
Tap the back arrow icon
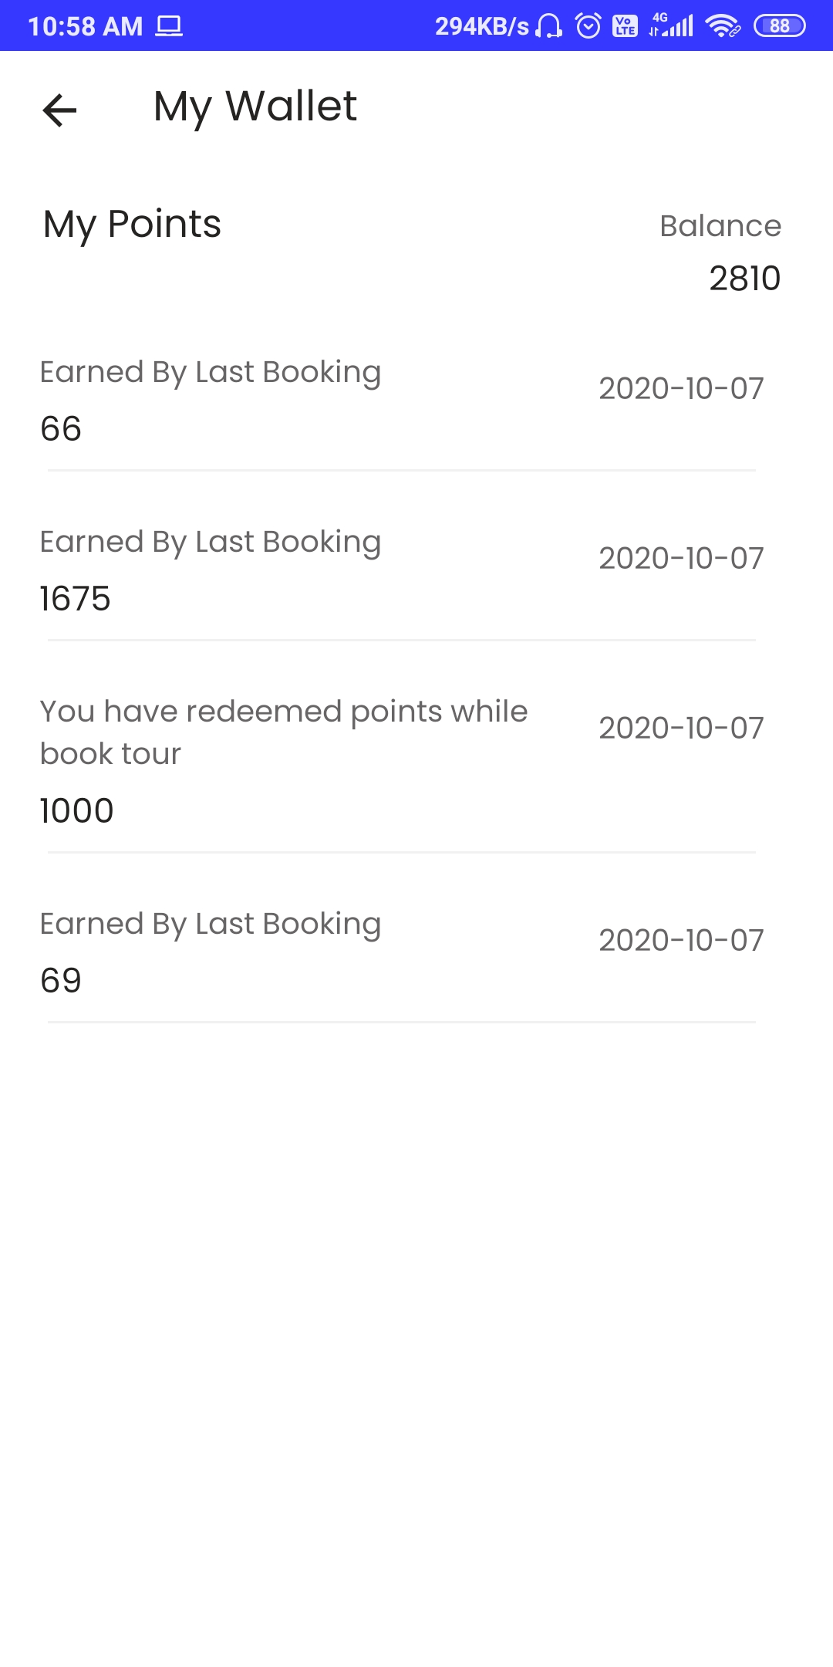tap(59, 110)
